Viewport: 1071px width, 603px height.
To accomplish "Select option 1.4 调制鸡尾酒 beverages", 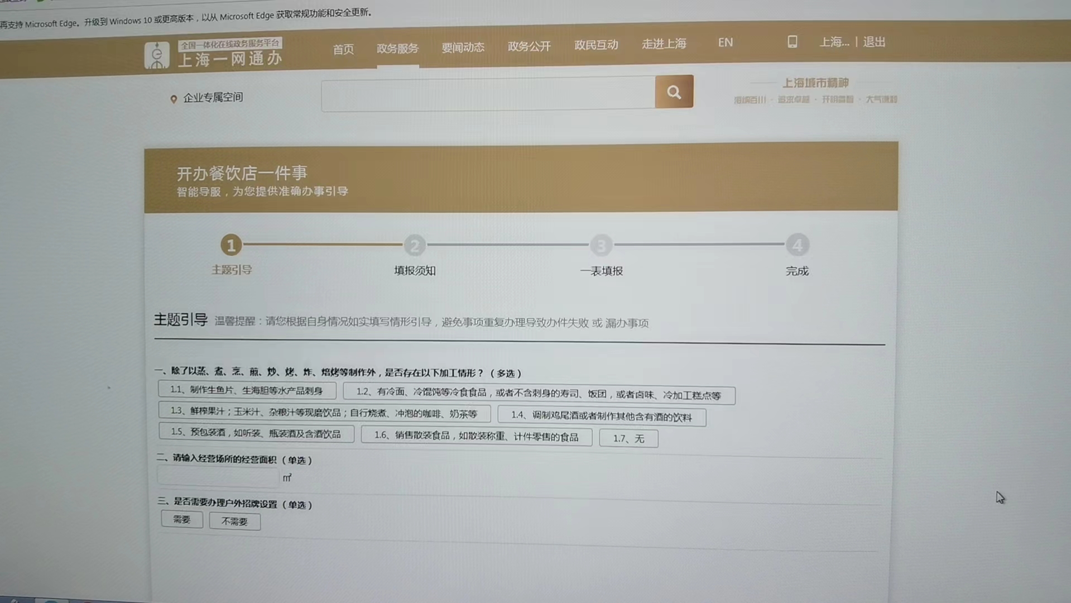I will pyautogui.click(x=601, y=417).
